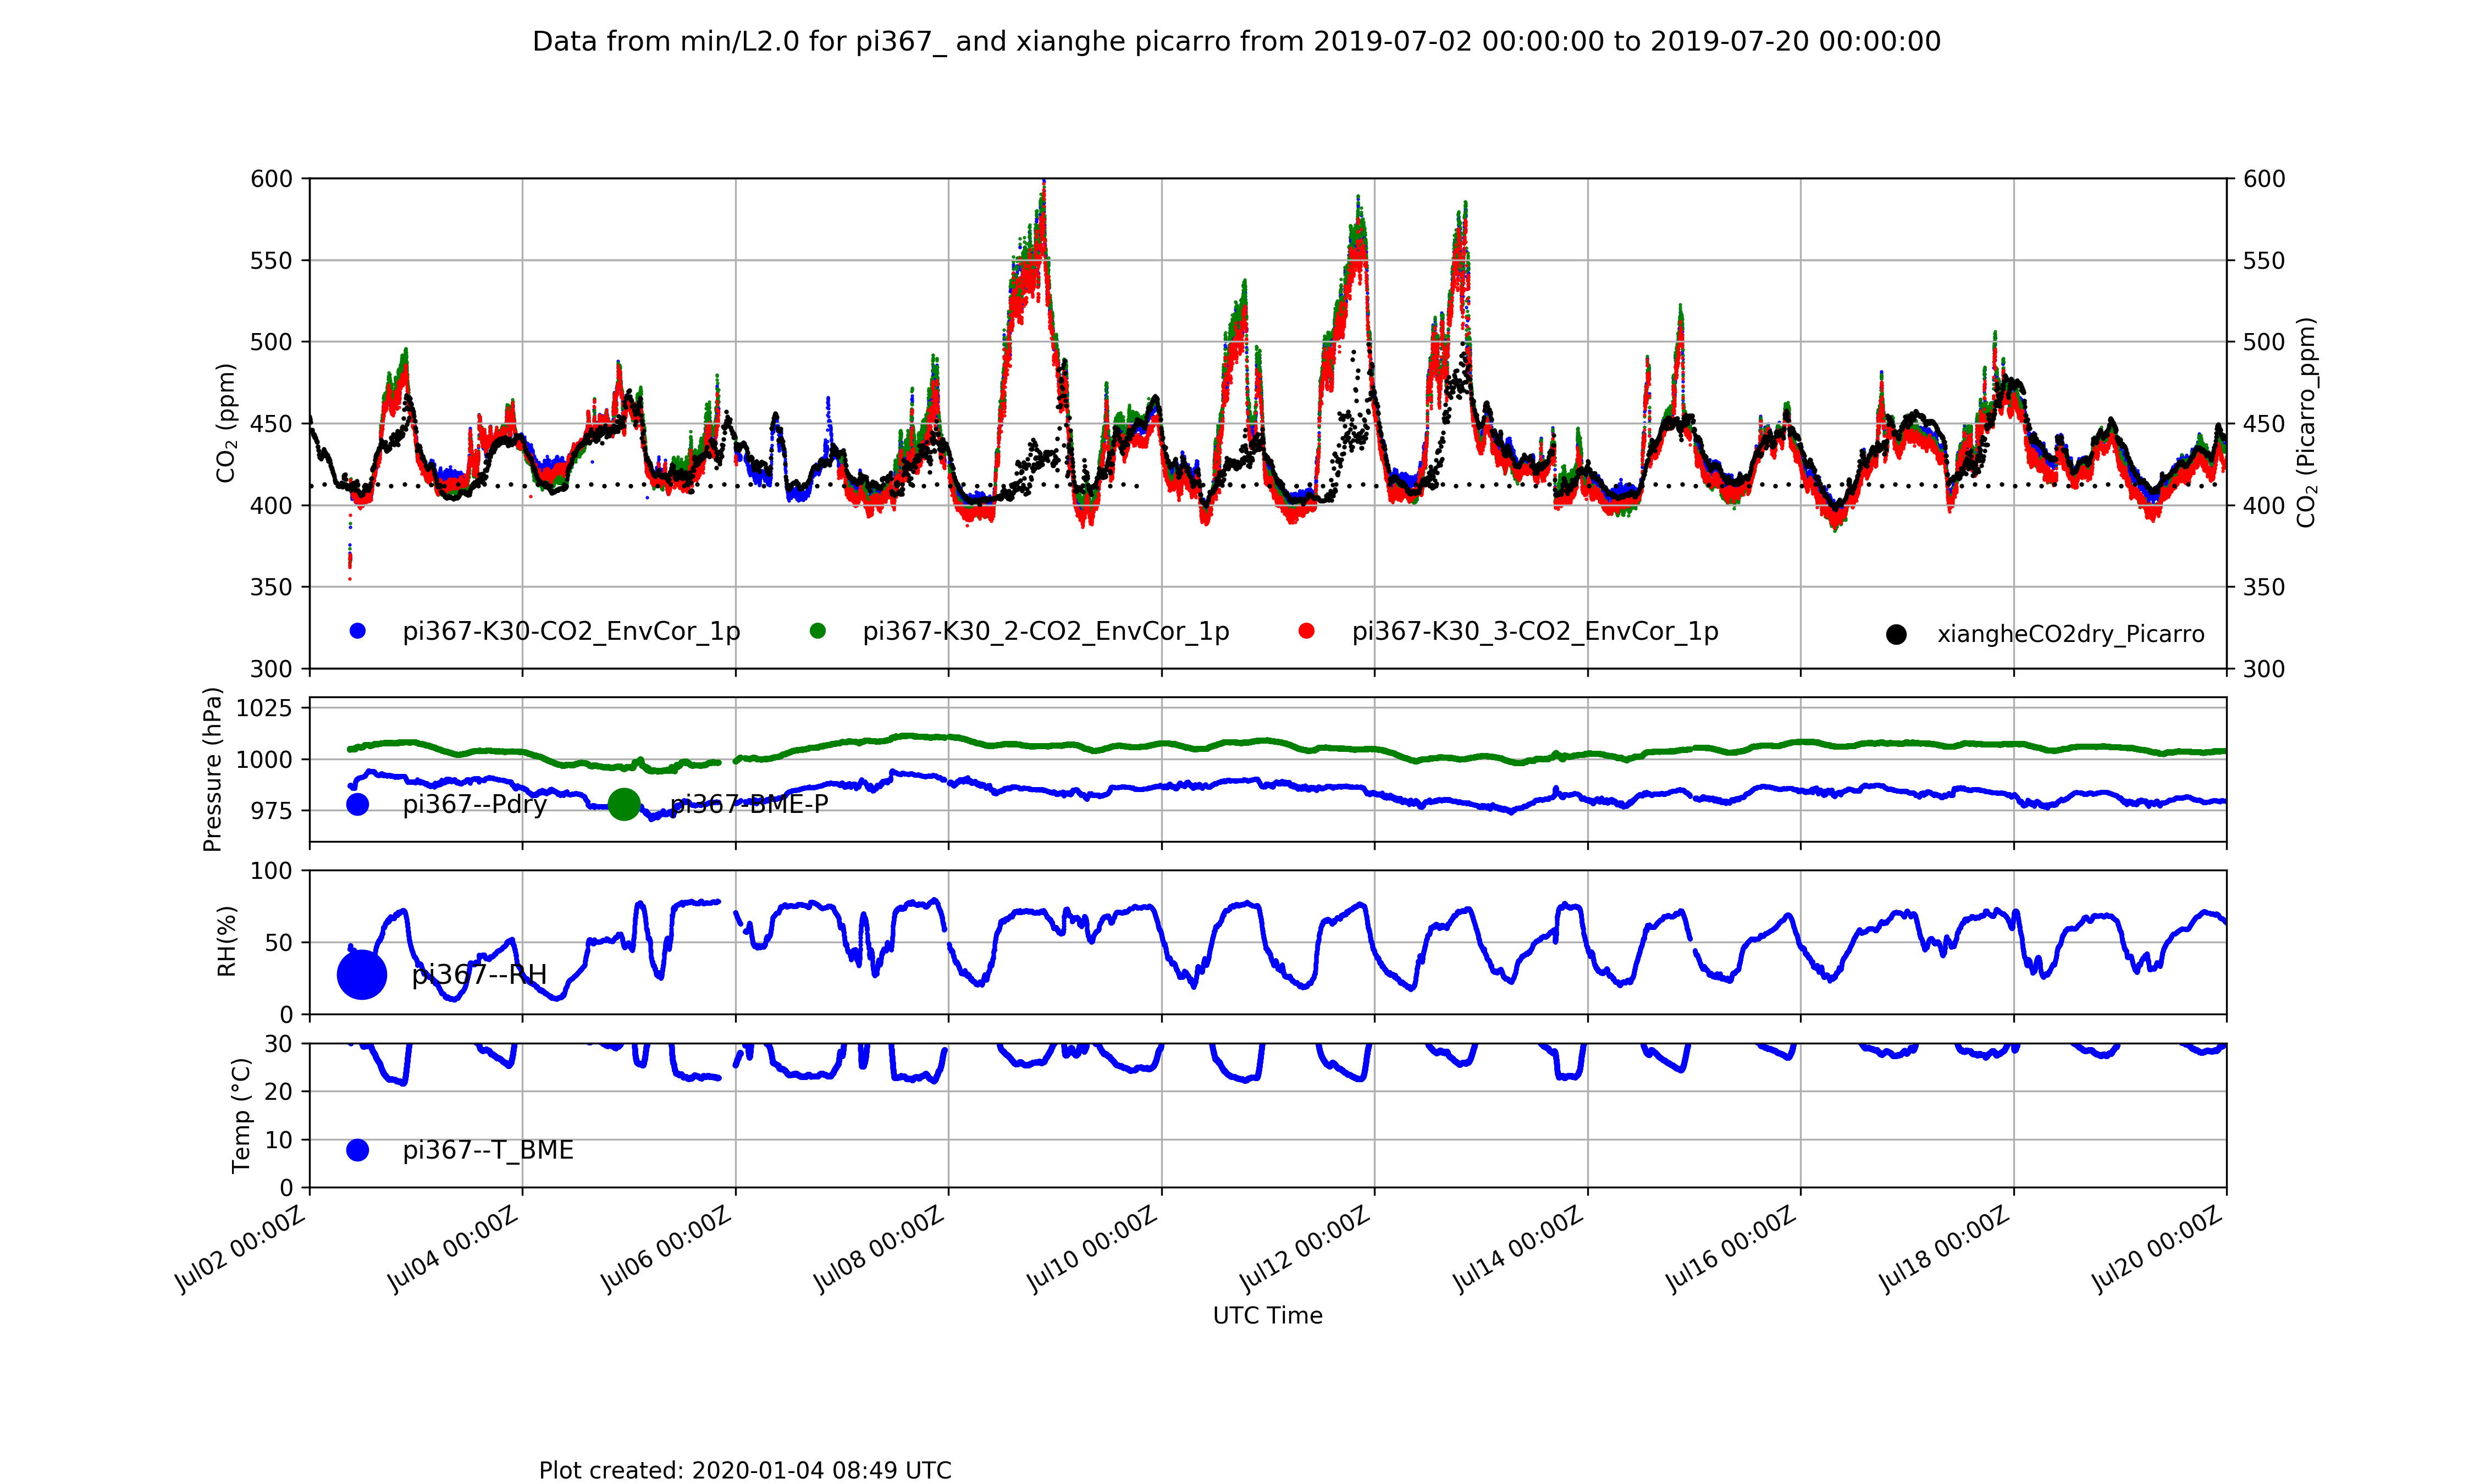Viewport: 2474px width, 1484px height.
Task: Click the black xiangheCO2dry_Picarro legend marker
Action: [1896, 634]
